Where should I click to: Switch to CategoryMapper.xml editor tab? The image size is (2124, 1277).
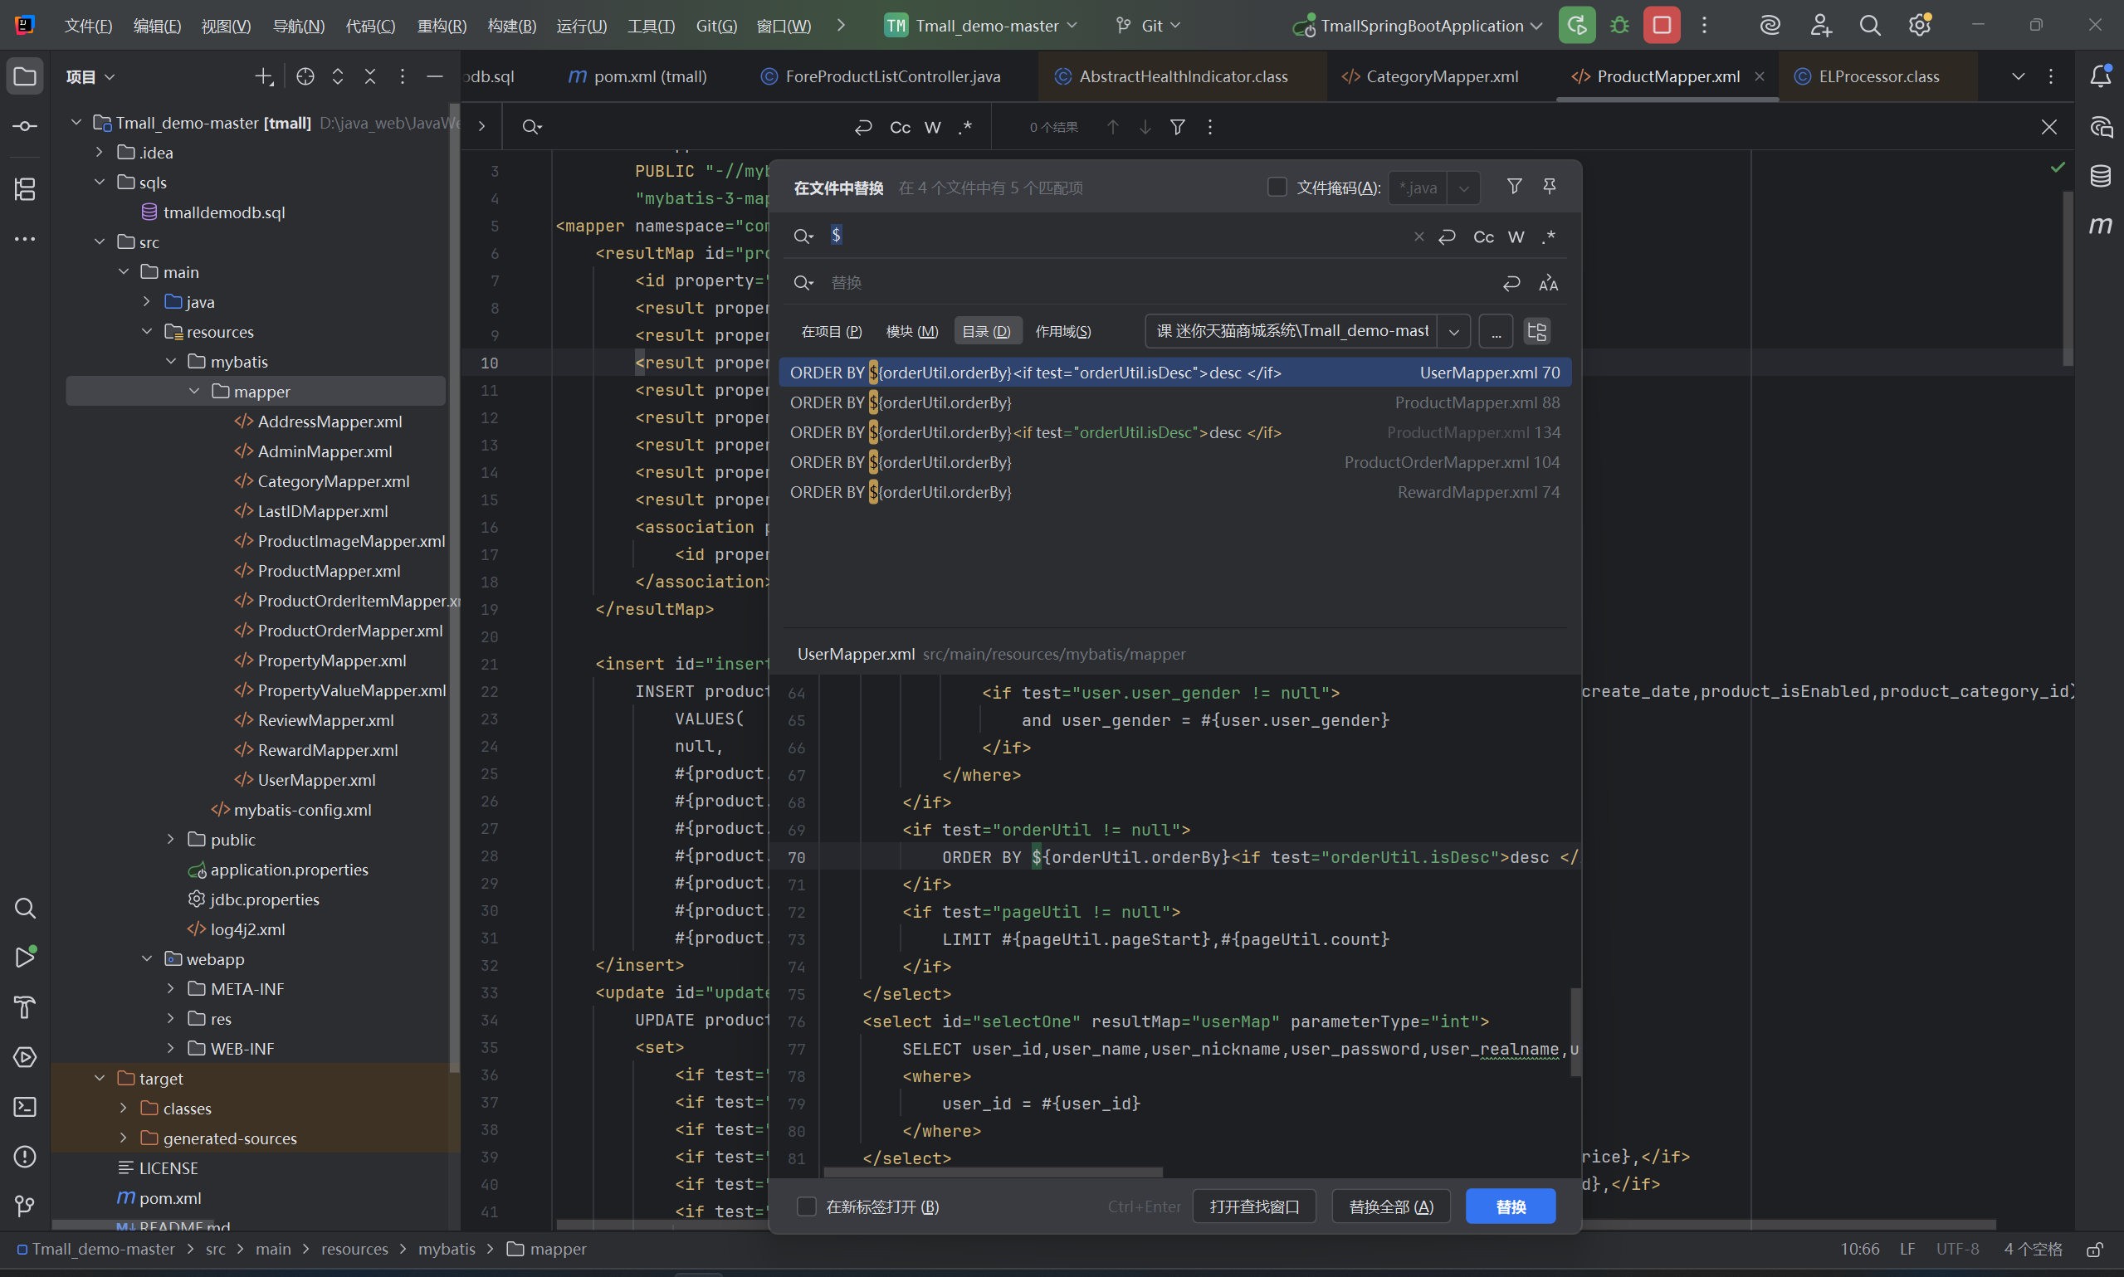tap(1441, 76)
